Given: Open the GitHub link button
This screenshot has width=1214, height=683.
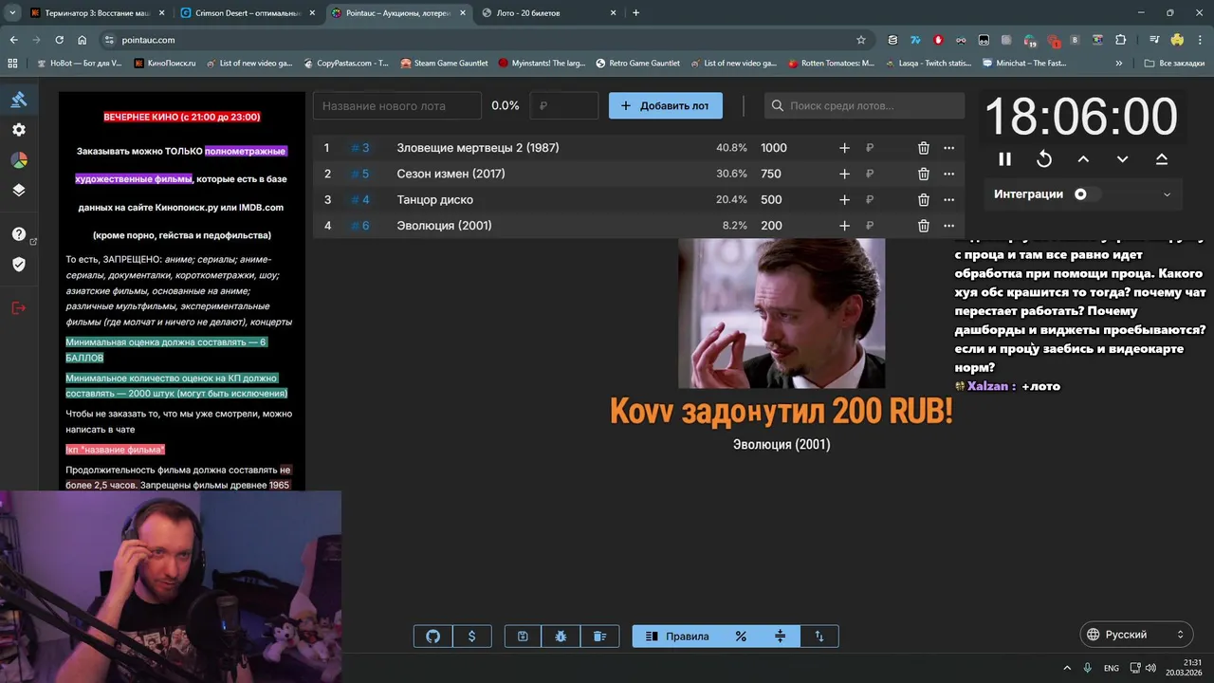Looking at the screenshot, I should (433, 637).
